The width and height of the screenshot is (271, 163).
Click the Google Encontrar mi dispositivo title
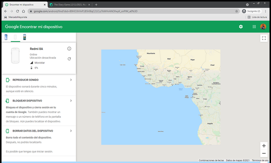34,27
